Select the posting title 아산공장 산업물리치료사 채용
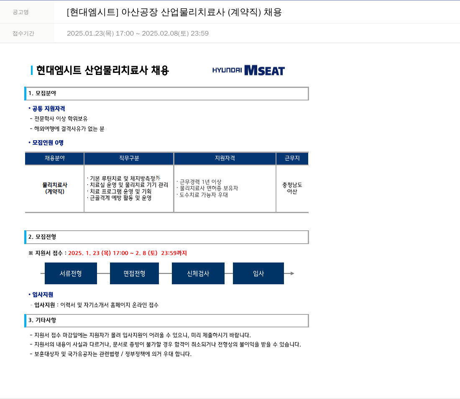Viewport: 460px width, 399px height. pyautogui.click(x=174, y=12)
